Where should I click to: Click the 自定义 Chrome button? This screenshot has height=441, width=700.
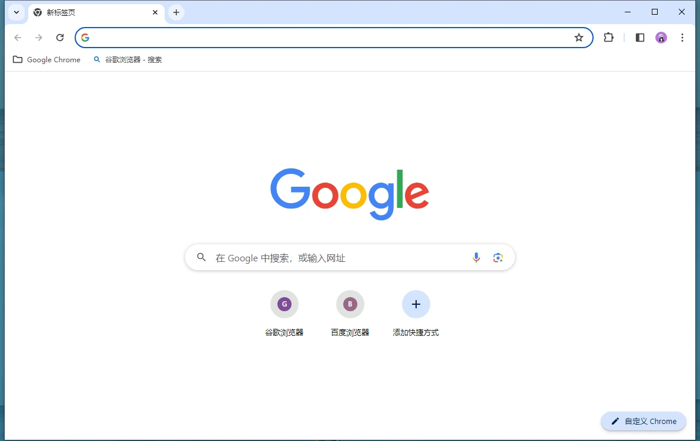[x=644, y=421]
